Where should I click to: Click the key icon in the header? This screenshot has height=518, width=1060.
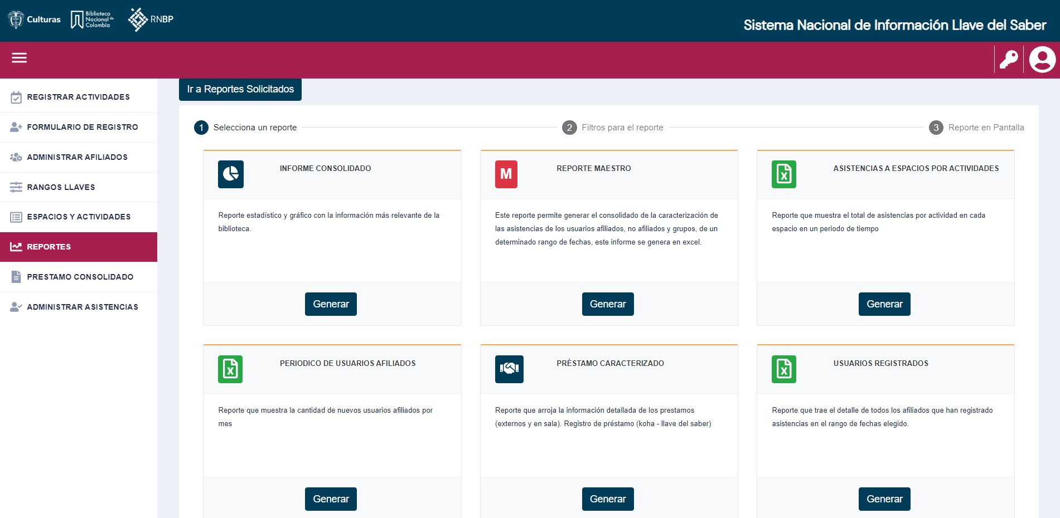point(1009,60)
